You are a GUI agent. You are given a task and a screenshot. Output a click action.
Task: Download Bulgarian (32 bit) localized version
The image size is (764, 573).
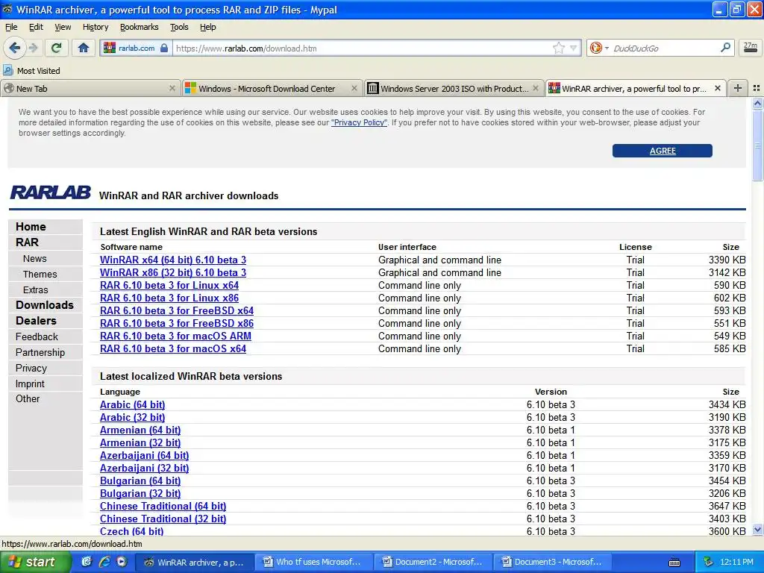coord(140,493)
